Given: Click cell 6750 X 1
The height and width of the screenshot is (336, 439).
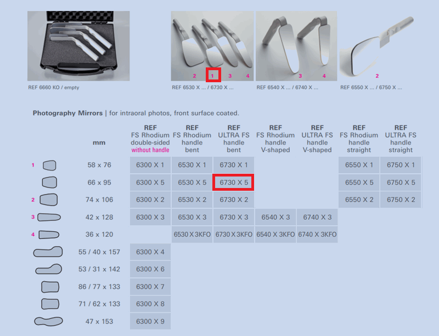Looking at the screenshot, I should tap(401, 165).
